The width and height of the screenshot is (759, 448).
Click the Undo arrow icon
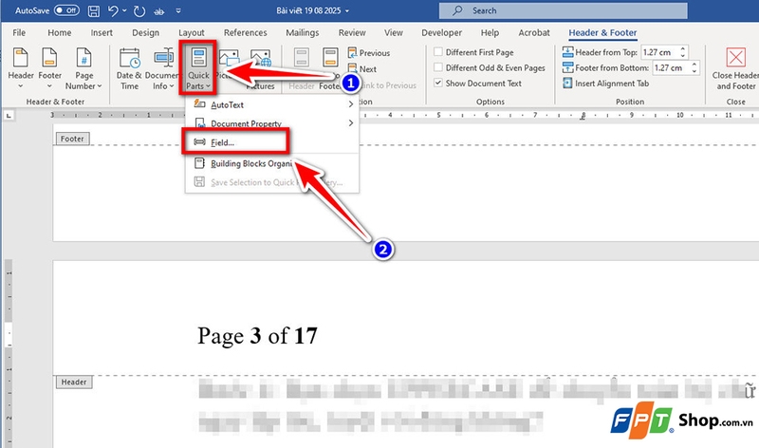pos(113,10)
